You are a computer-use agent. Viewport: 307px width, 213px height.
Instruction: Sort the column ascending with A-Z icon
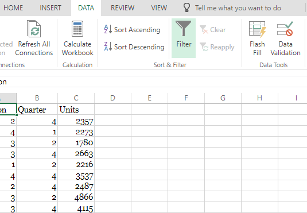pos(108,29)
